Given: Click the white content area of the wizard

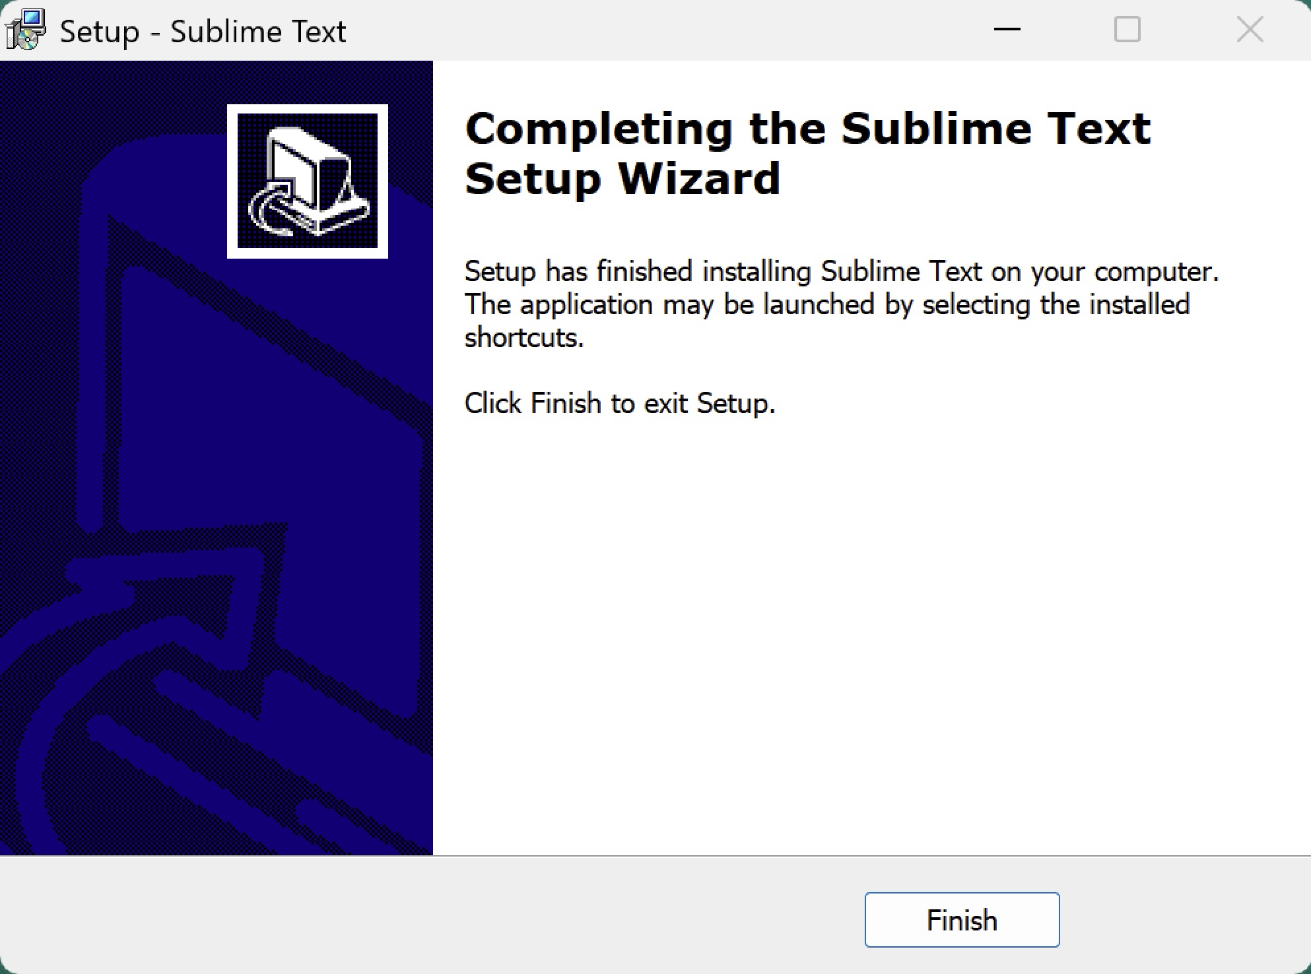Looking at the screenshot, I should 858,594.
